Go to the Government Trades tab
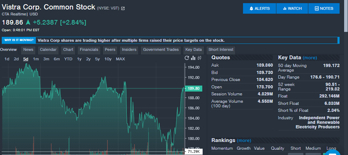Viewport: 348px width, 155px height. (x=161, y=50)
